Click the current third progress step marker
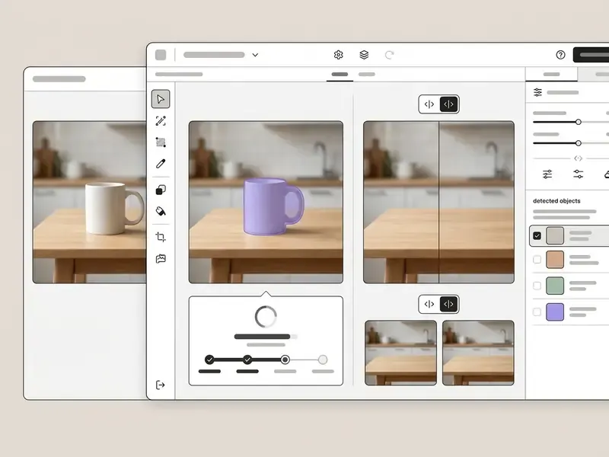 [x=285, y=360]
